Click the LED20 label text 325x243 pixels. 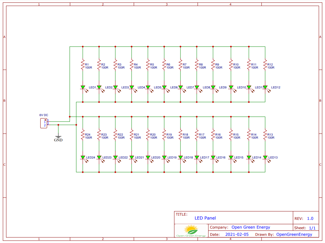pyautogui.click(x=155, y=157)
